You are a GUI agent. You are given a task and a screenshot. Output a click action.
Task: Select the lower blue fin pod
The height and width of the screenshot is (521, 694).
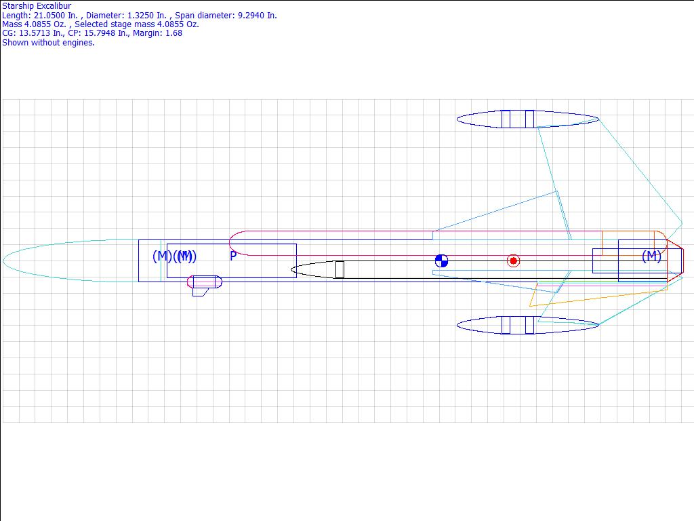pyautogui.click(x=527, y=326)
